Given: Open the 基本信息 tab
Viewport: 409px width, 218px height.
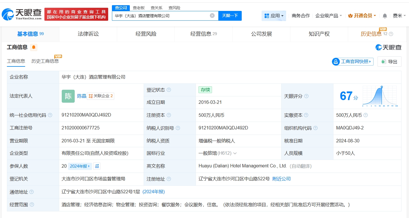Looking at the screenshot, I should coord(30,34).
